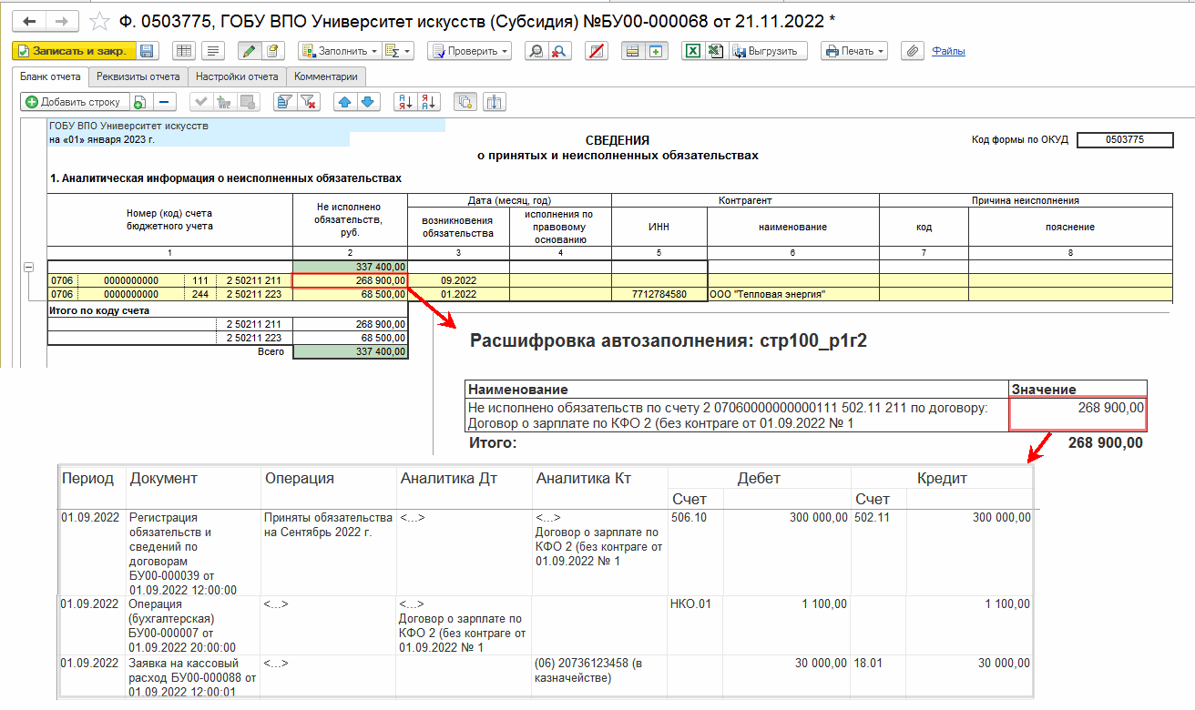
Task: Collapse the row group minus box
Action: click(28, 267)
